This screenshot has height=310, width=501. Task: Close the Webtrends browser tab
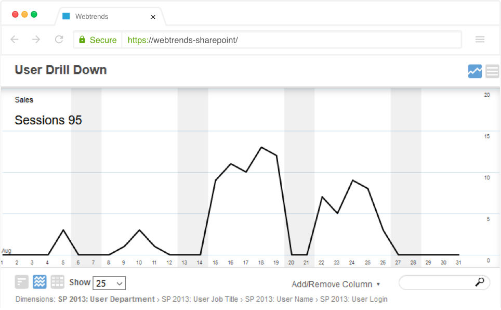point(153,17)
